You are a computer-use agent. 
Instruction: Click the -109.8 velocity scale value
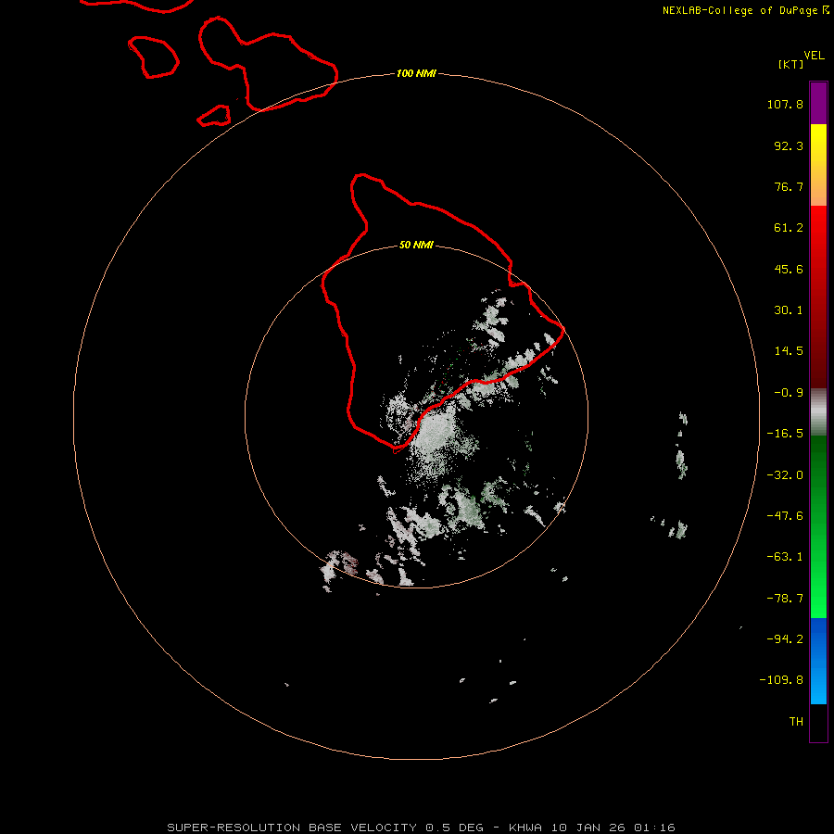pyautogui.click(x=781, y=680)
